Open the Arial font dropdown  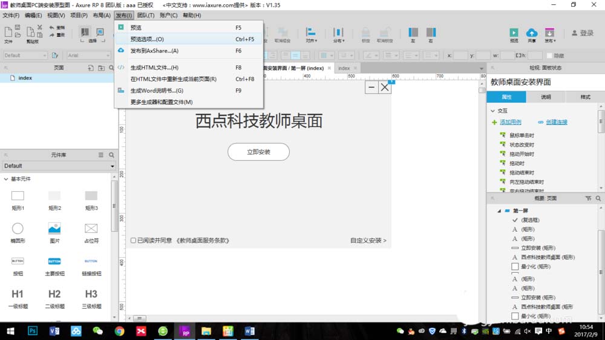[x=89, y=56]
